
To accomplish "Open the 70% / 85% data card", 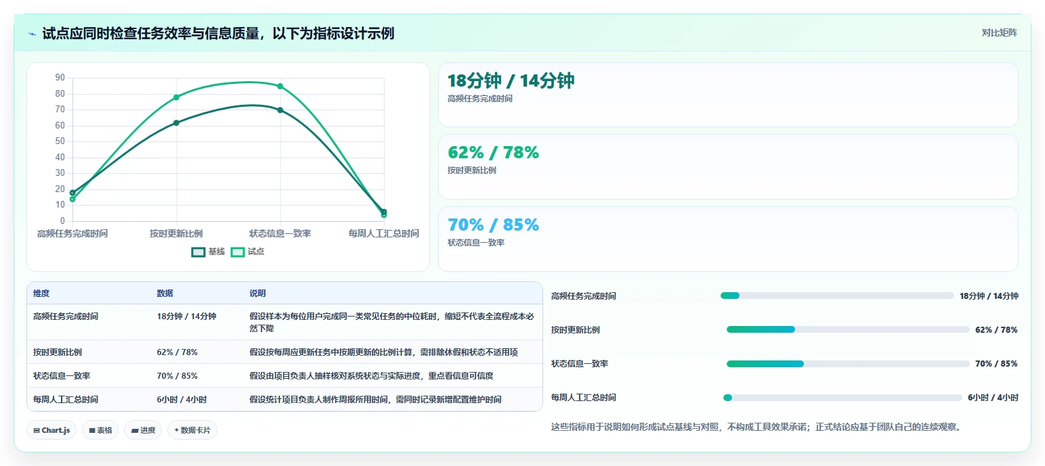I will 728,239.
